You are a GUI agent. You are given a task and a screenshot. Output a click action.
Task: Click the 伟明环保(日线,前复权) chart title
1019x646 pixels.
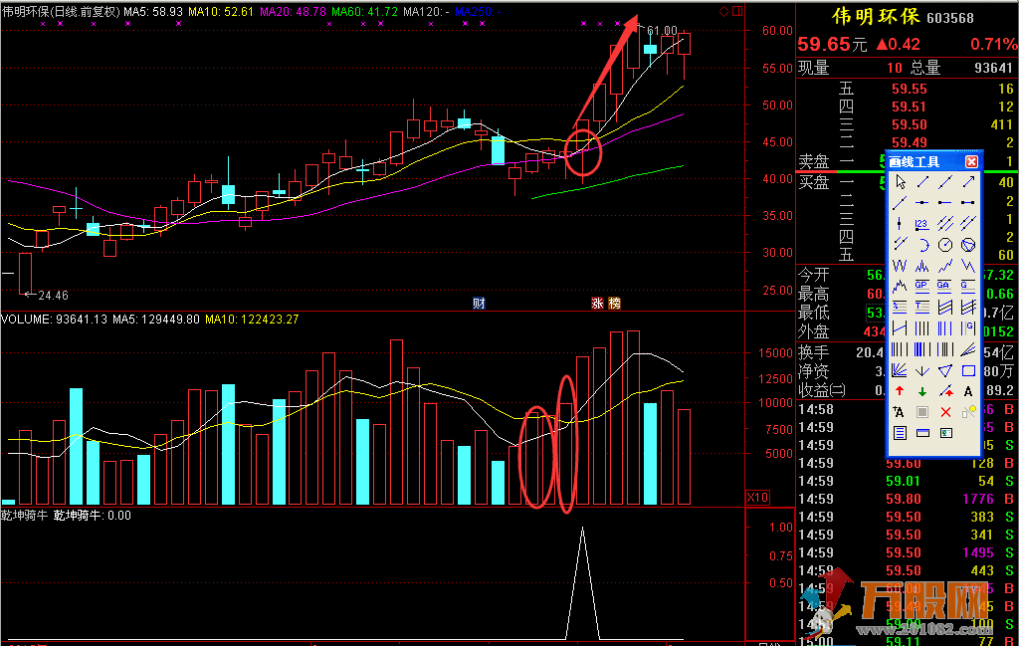pyautogui.click(x=61, y=12)
